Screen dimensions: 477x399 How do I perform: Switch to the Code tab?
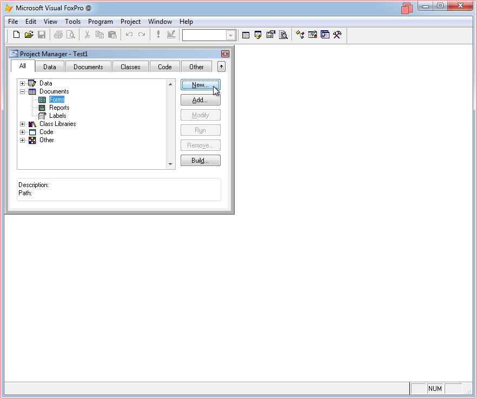click(165, 67)
